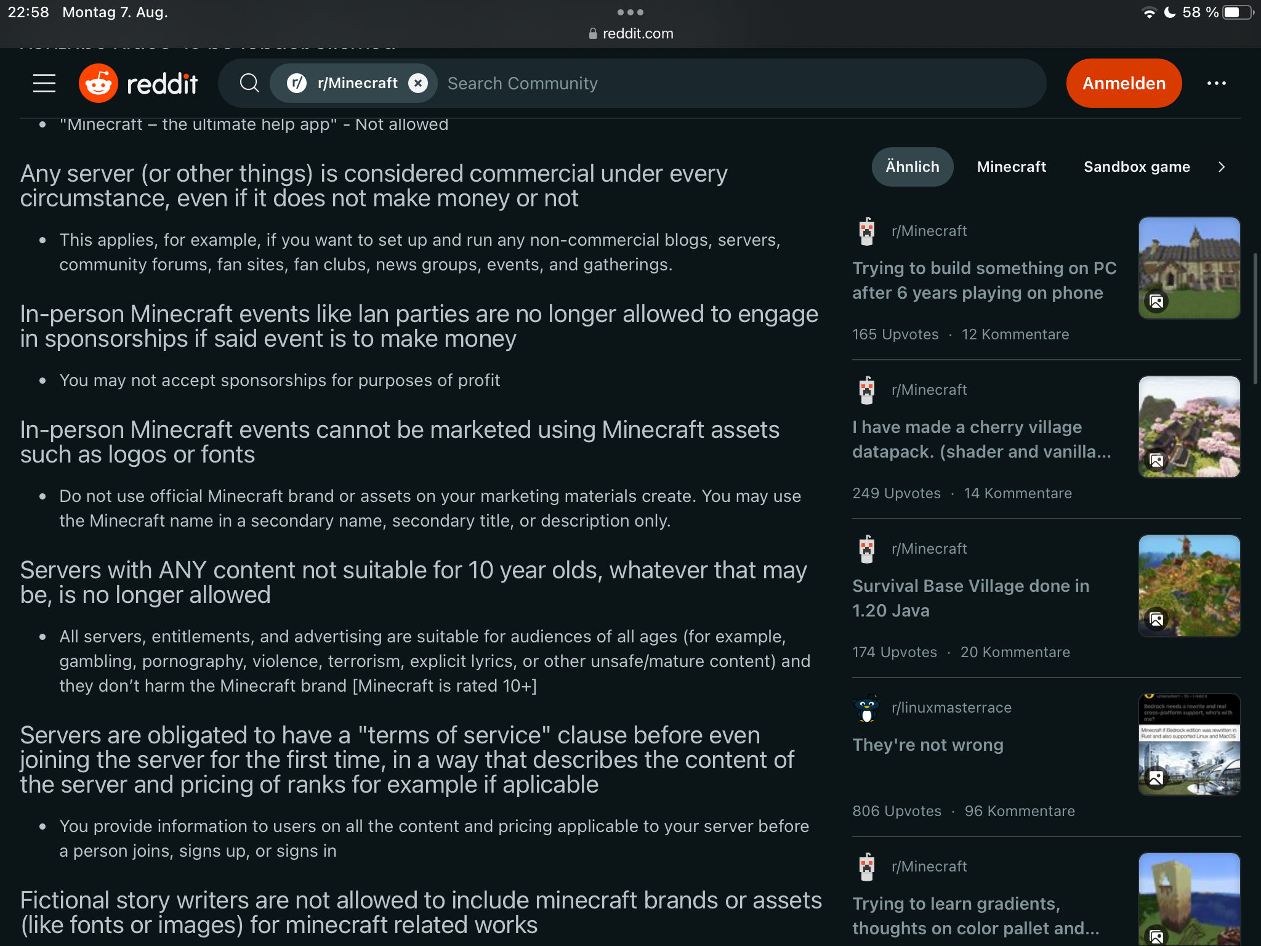Click the heading about fictional story writers

[421, 913]
